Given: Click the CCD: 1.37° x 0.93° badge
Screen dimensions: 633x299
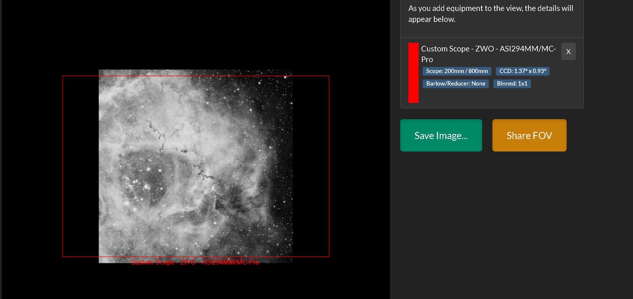Looking at the screenshot, I should point(522,71).
